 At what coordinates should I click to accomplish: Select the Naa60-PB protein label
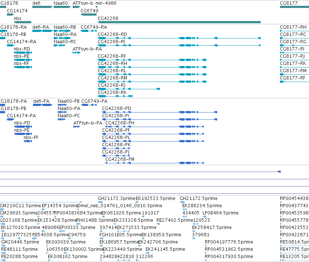coord(69,101)
